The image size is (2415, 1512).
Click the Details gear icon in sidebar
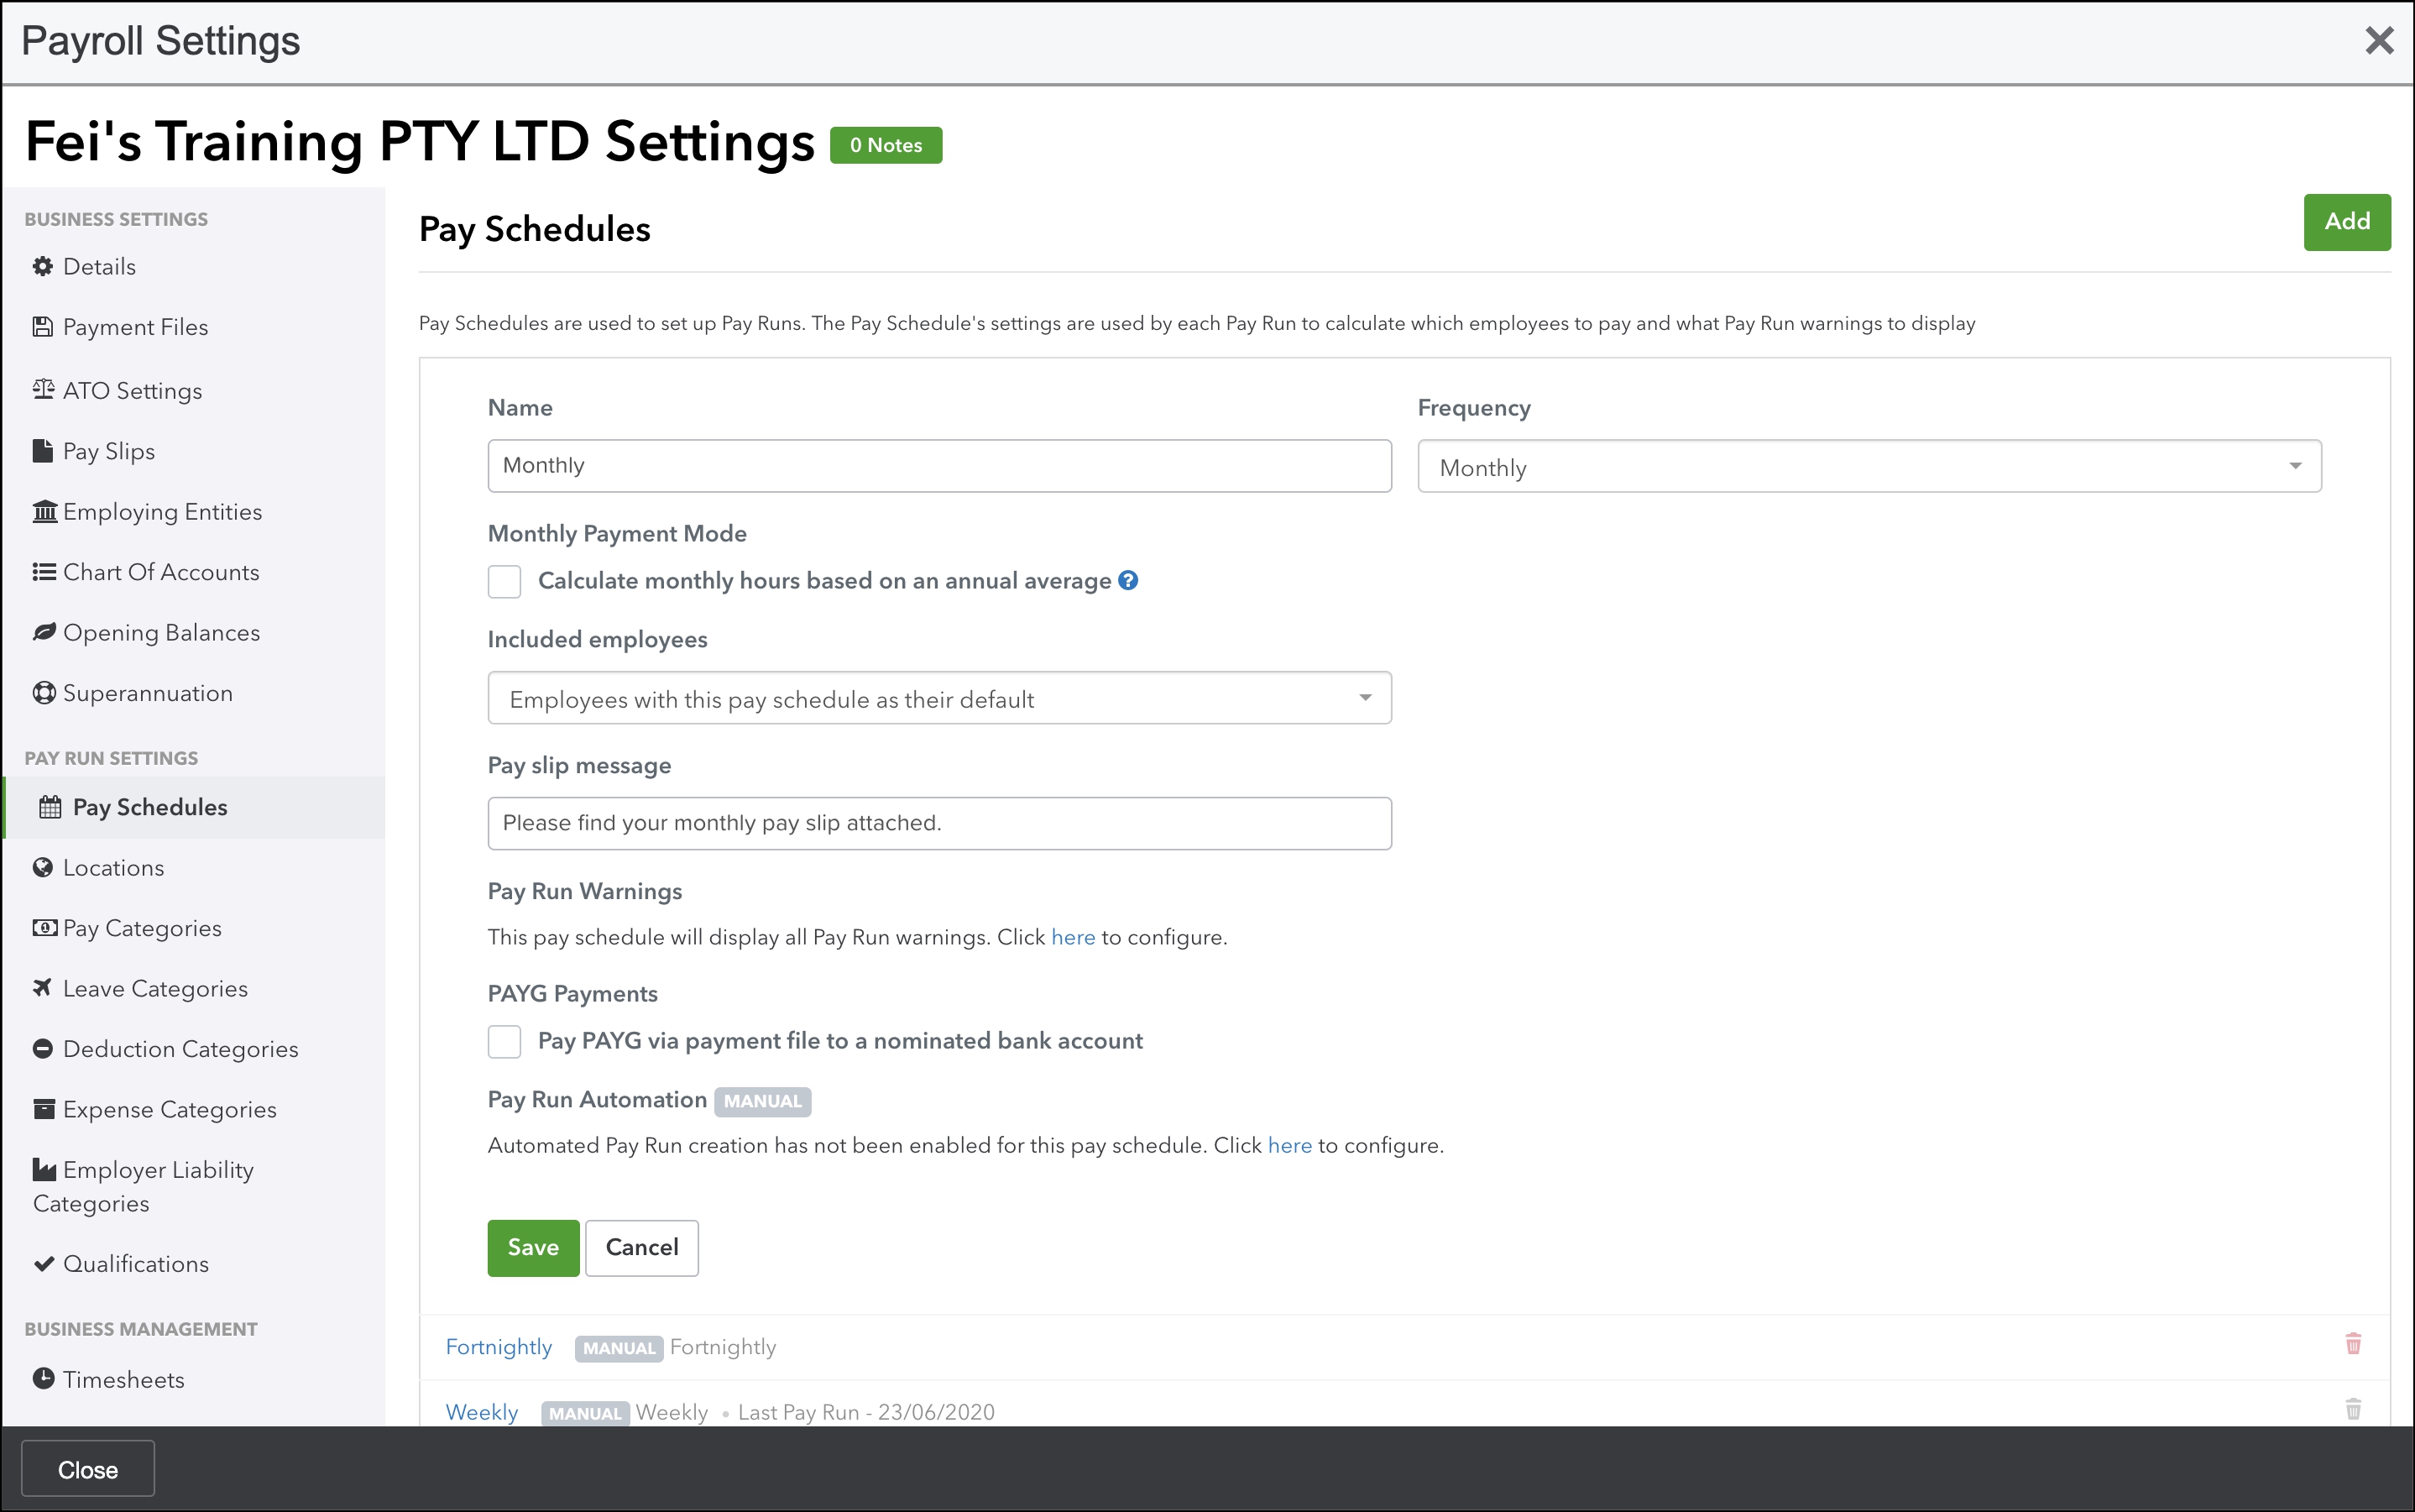[43, 266]
